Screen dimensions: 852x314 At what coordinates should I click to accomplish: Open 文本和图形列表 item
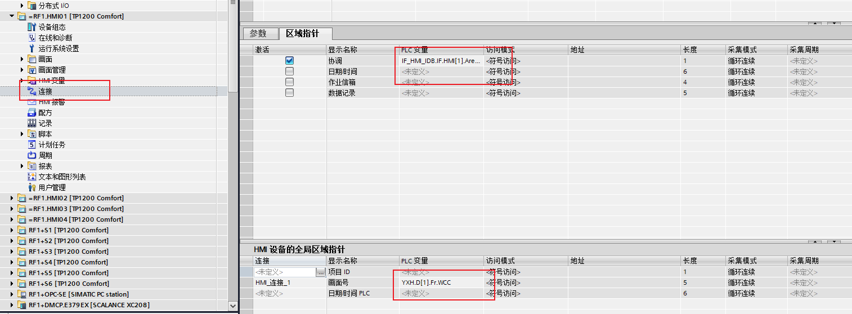pos(62,177)
